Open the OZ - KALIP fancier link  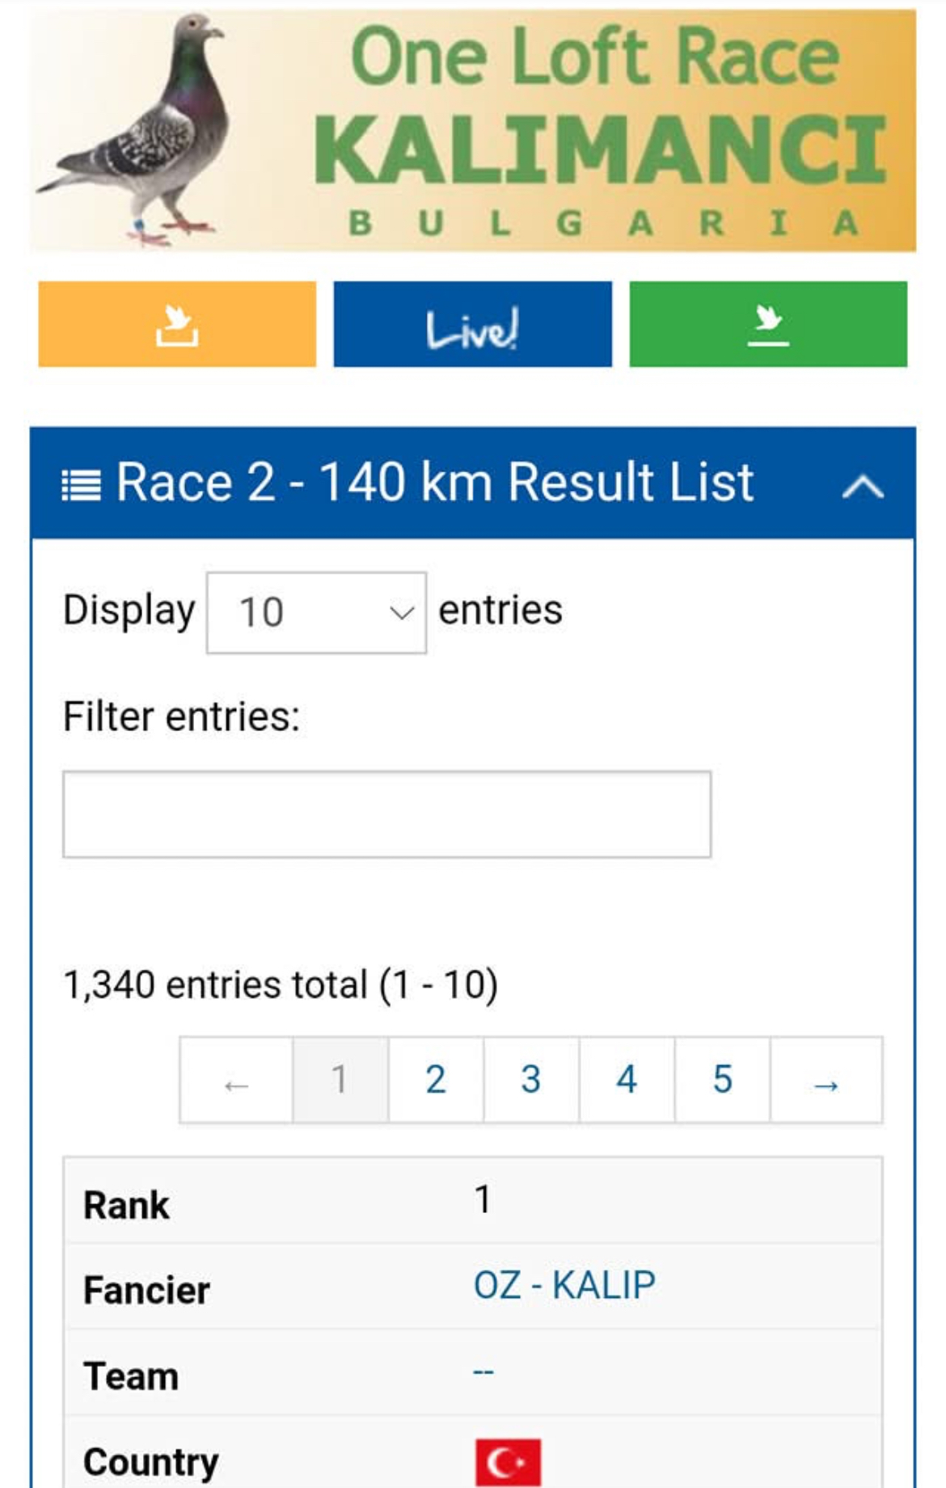(x=564, y=1285)
